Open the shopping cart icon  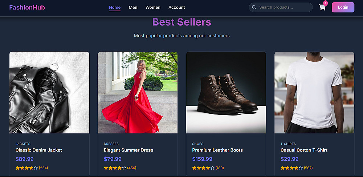click(322, 8)
